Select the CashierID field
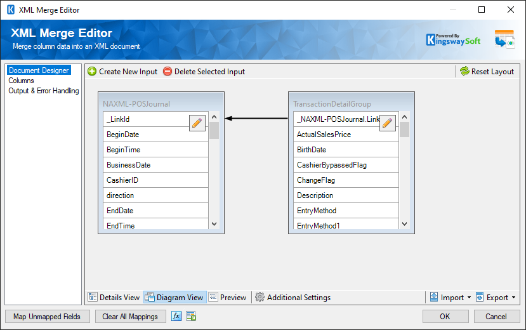 pos(155,180)
